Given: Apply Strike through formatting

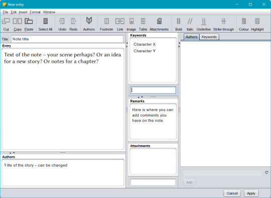Looking at the screenshot, I should [x=223, y=24].
